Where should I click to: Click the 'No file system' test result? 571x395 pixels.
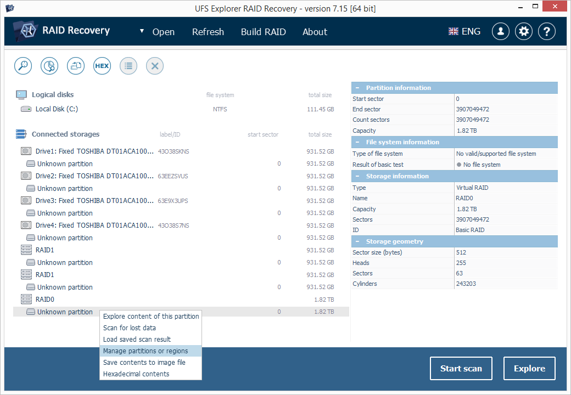tap(482, 165)
